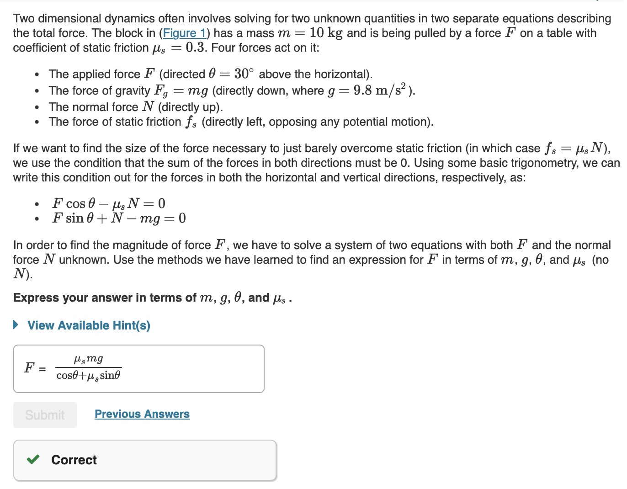Click the Correct confirmation banner
627x489 pixels.
tap(145, 460)
